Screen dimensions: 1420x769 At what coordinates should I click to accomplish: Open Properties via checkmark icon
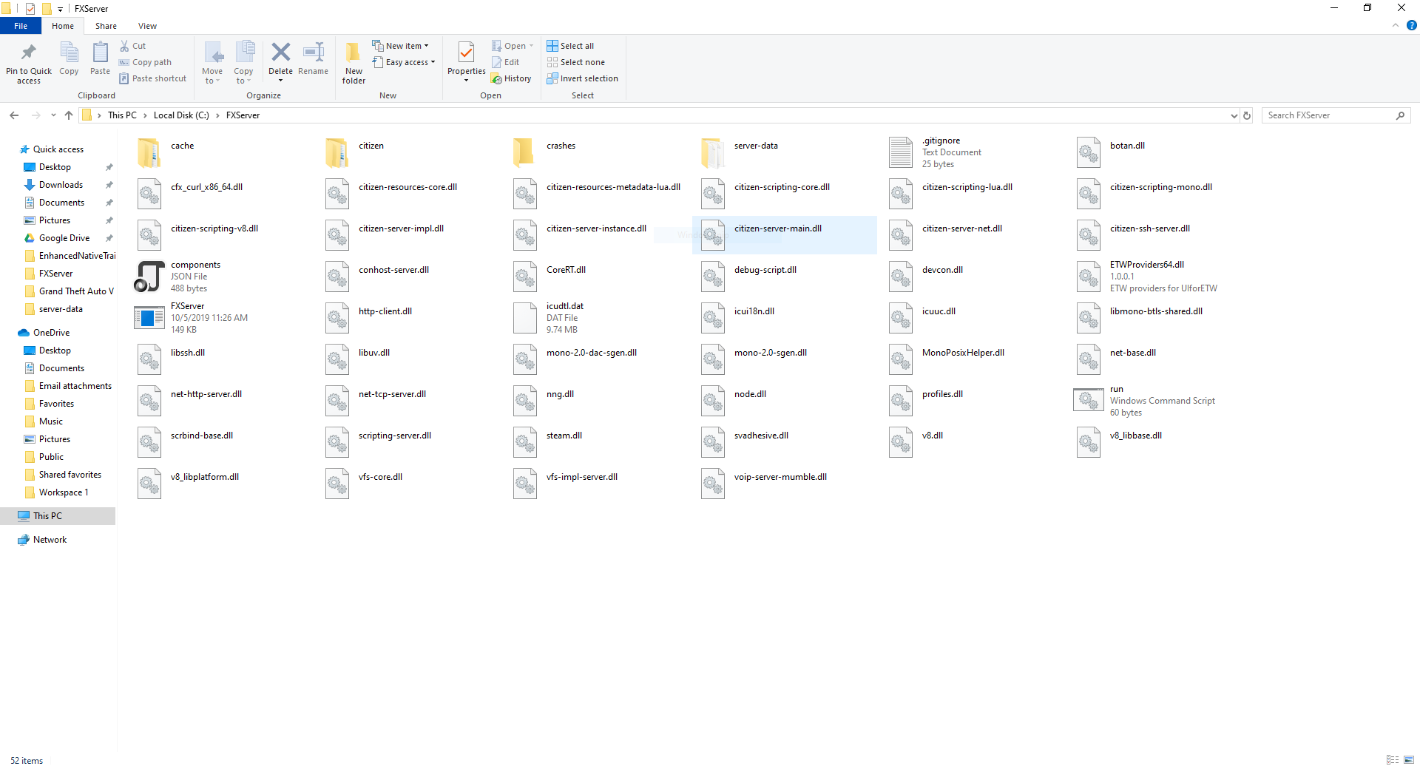point(466,52)
